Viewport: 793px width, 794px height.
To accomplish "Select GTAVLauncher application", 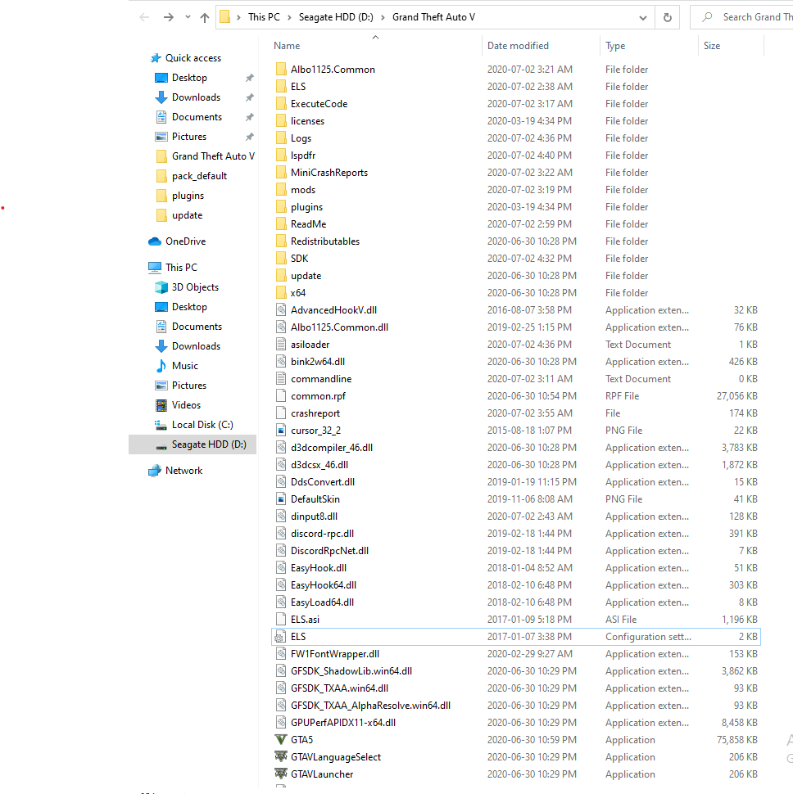I will click(x=322, y=774).
